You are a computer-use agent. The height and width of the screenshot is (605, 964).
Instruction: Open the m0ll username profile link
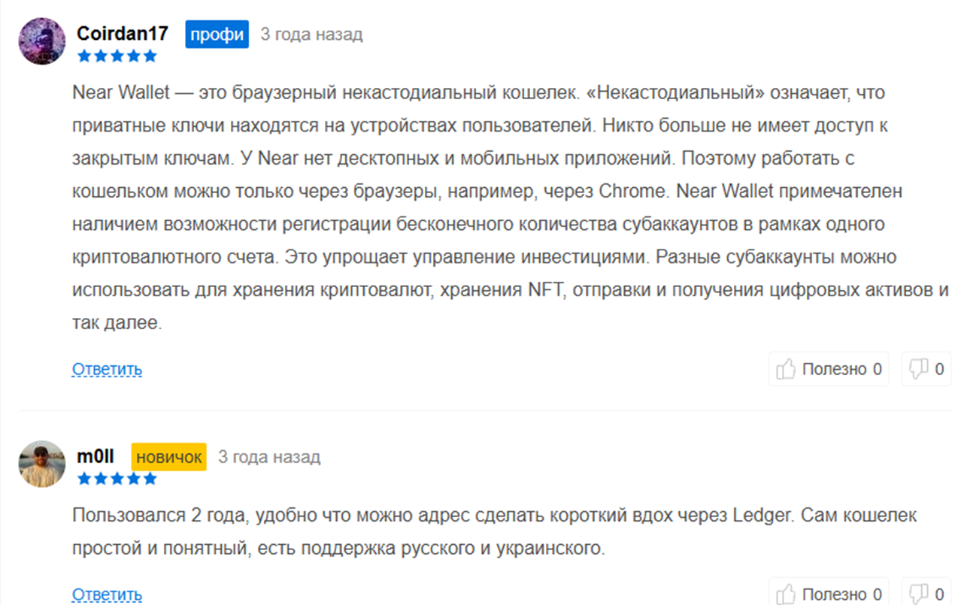(x=95, y=457)
